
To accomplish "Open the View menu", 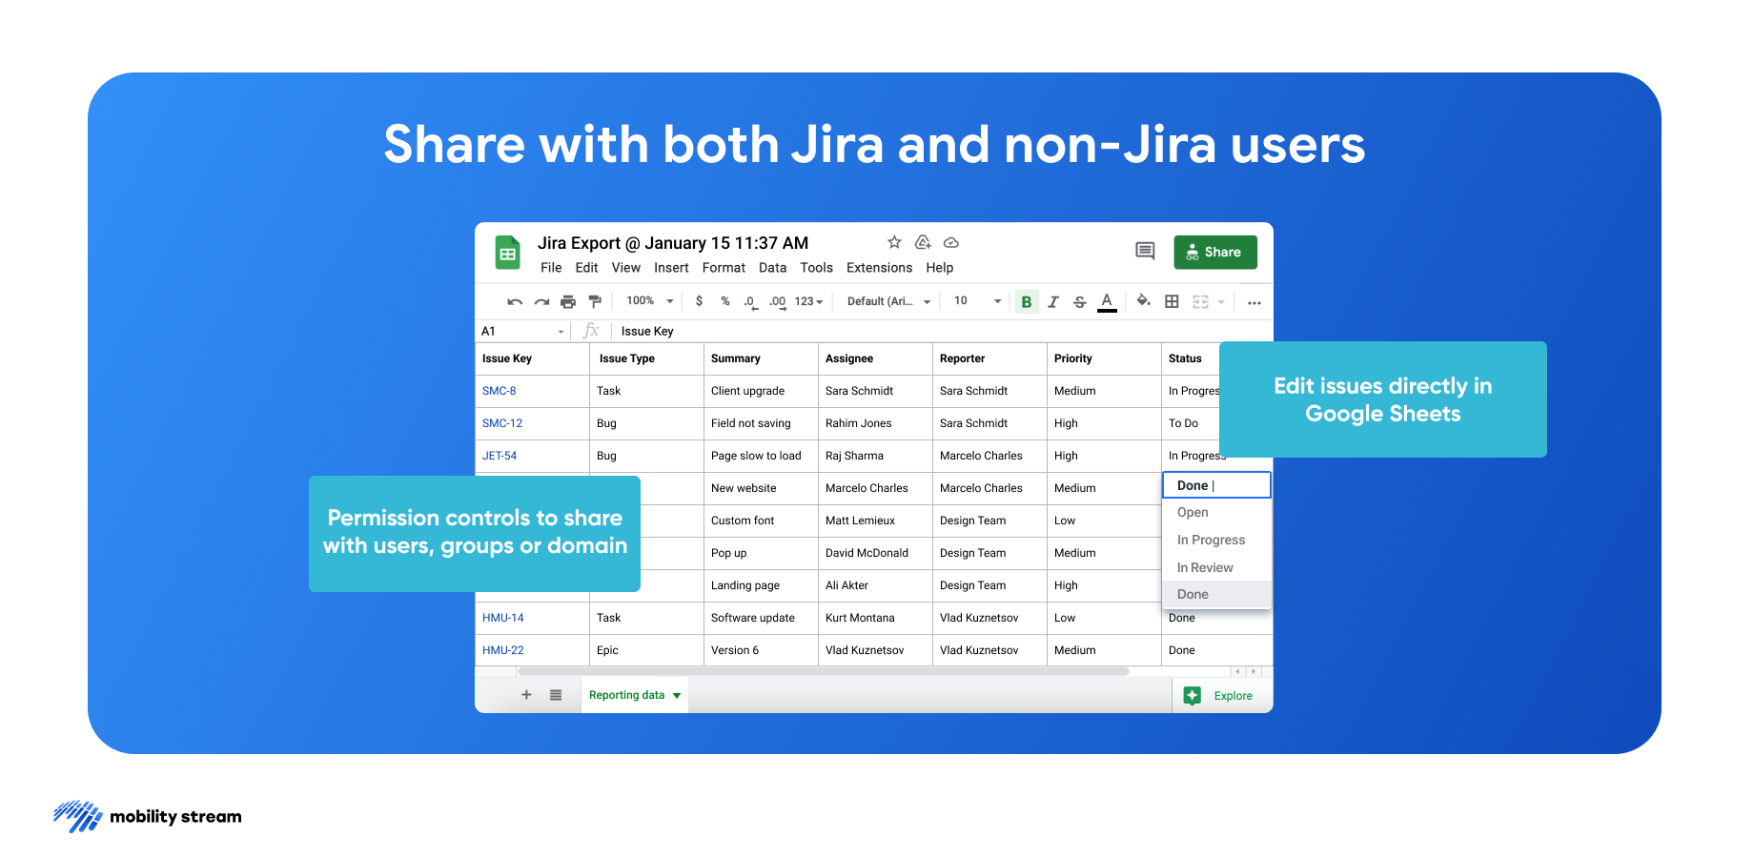I will coord(625,268).
